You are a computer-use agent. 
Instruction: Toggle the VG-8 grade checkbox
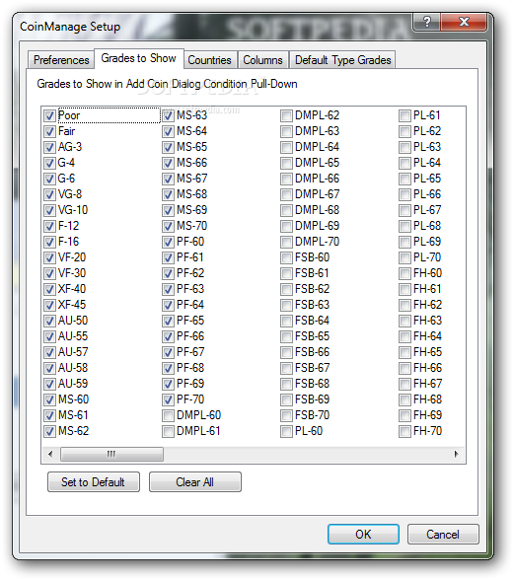pos(49,194)
